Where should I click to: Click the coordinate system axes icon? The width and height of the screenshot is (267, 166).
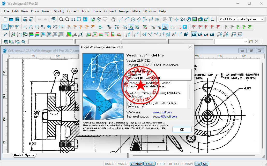click(x=212, y=19)
